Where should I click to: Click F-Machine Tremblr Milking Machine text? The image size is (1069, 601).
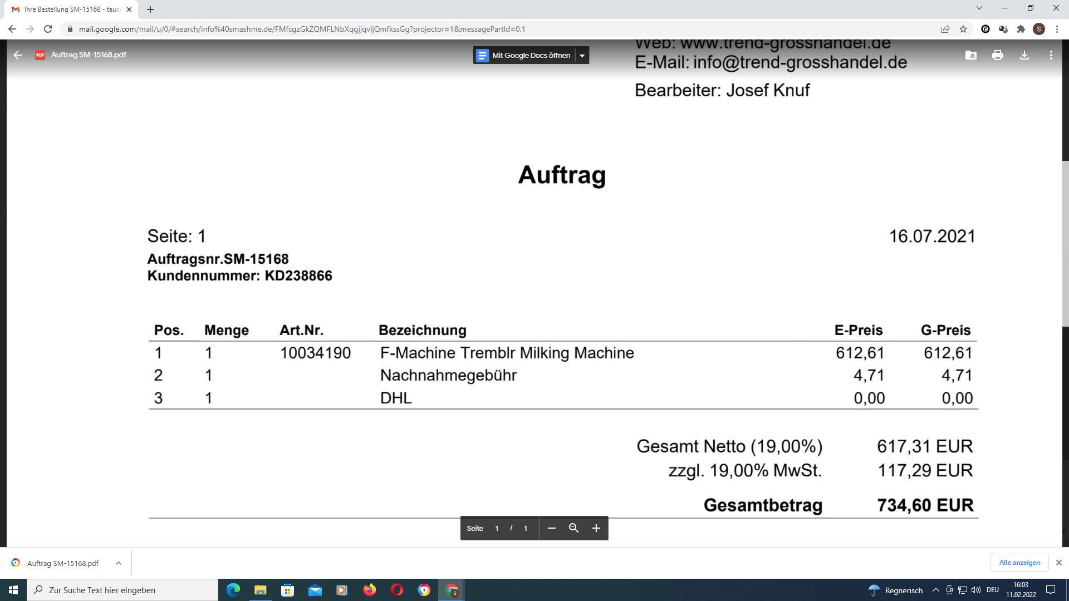click(507, 353)
